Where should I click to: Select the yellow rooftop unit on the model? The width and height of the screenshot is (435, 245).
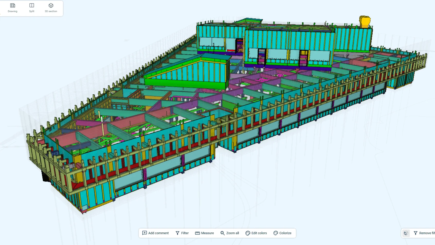pyautogui.click(x=365, y=22)
